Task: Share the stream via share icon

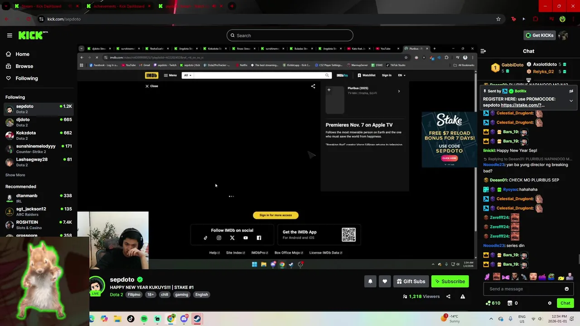Action: 448,297
